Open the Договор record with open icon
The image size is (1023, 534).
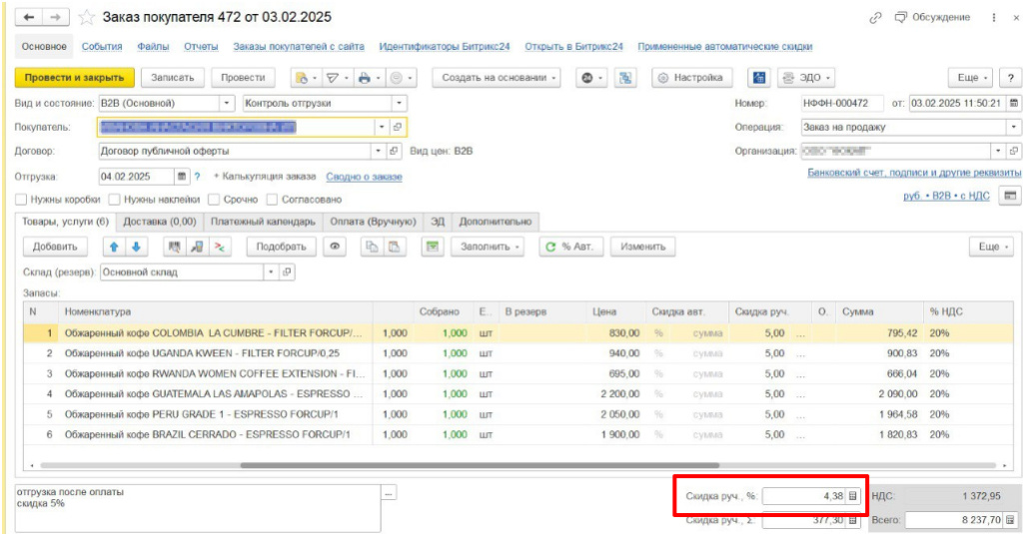(x=394, y=151)
